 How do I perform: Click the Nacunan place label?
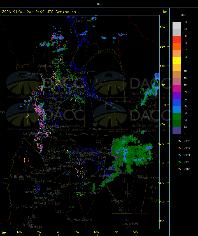pyautogui.click(x=95, y=129)
